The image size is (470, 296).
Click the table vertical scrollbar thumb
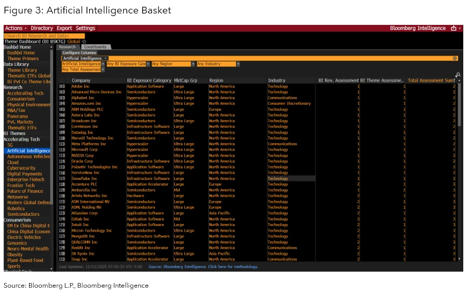tap(459, 104)
